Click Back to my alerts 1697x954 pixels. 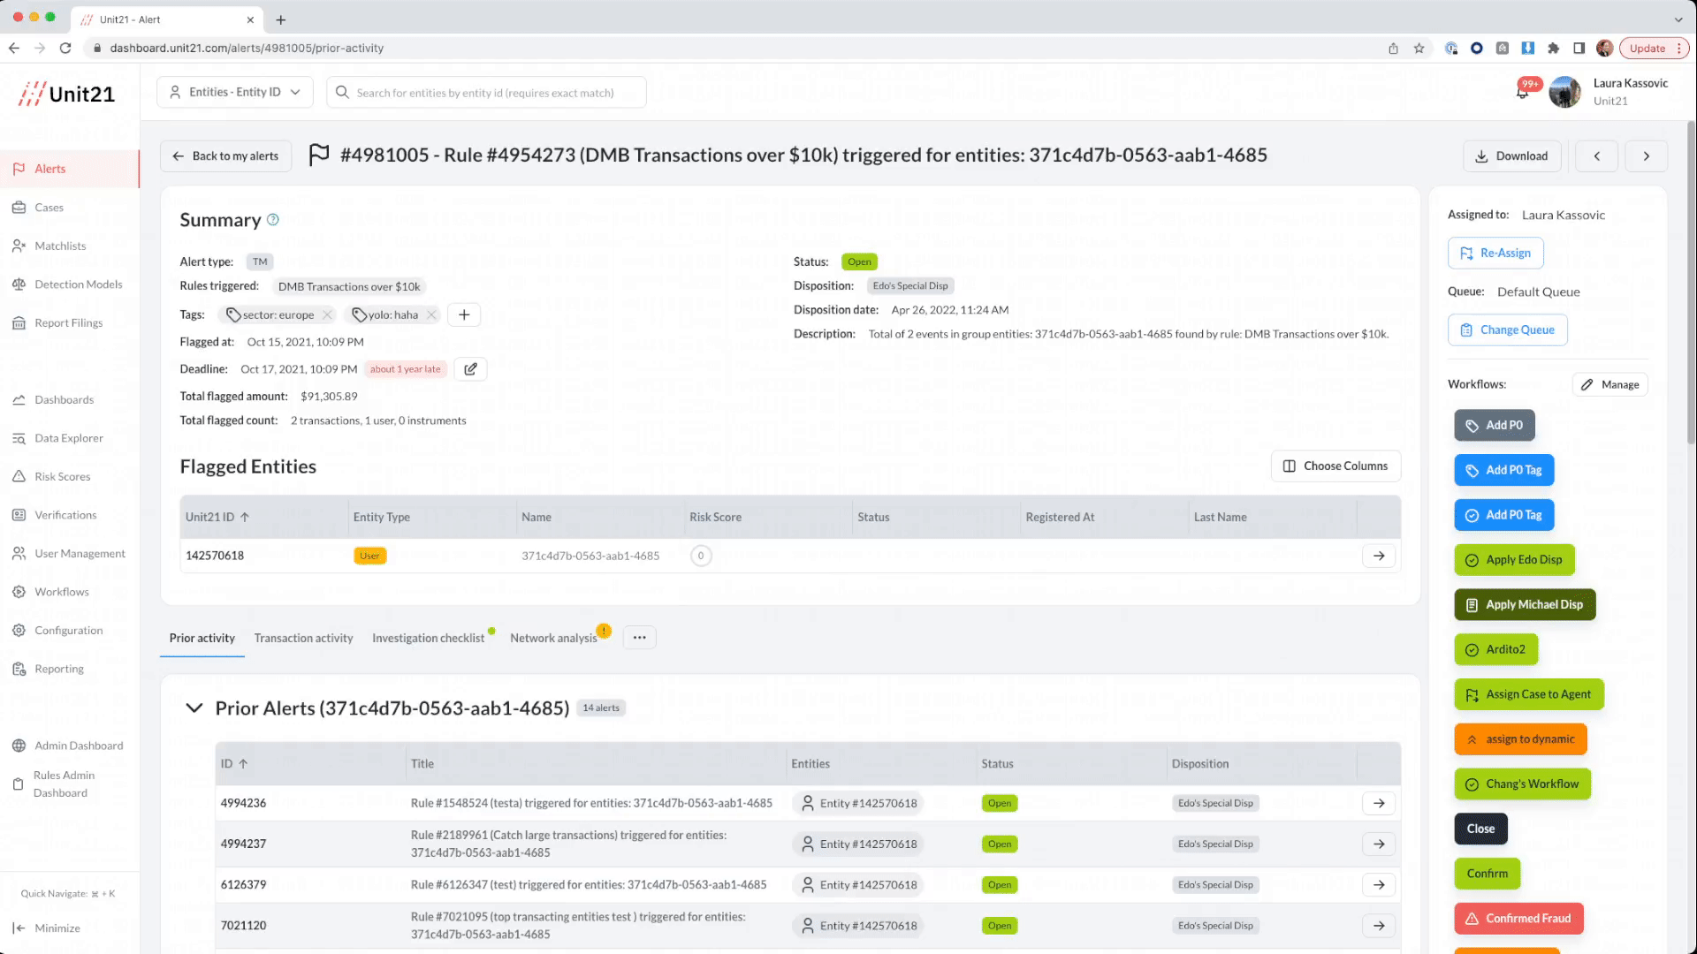pyautogui.click(x=225, y=156)
